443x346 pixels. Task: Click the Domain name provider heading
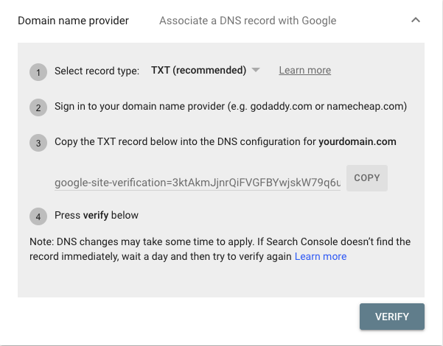(73, 21)
